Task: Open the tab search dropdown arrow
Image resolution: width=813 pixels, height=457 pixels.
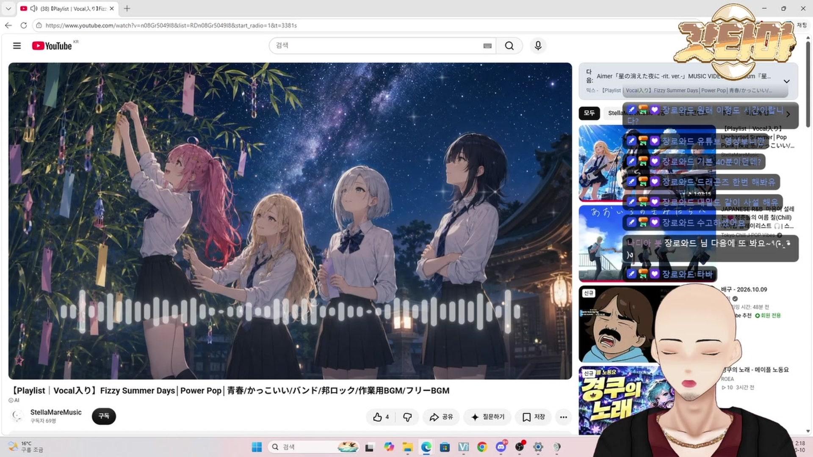Action: pyautogui.click(x=8, y=8)
